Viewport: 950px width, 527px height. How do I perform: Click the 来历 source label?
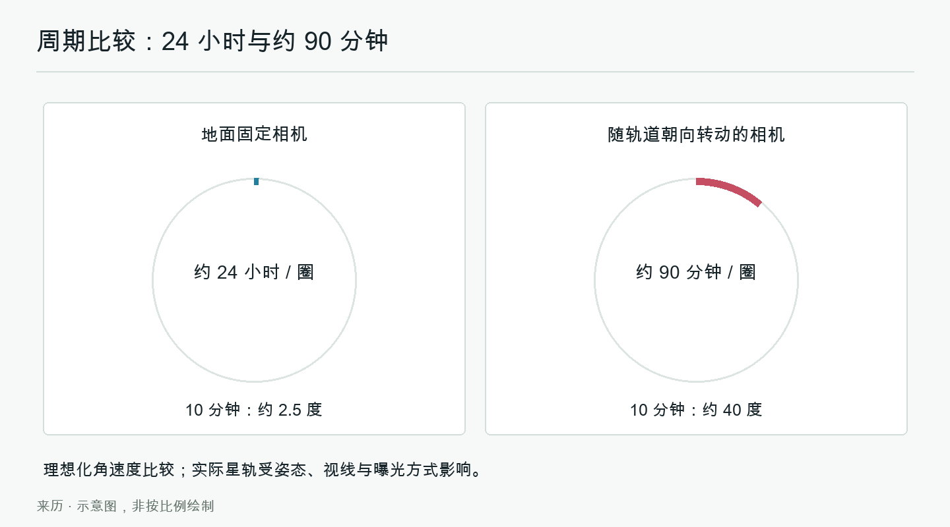[x=50, y=506]
